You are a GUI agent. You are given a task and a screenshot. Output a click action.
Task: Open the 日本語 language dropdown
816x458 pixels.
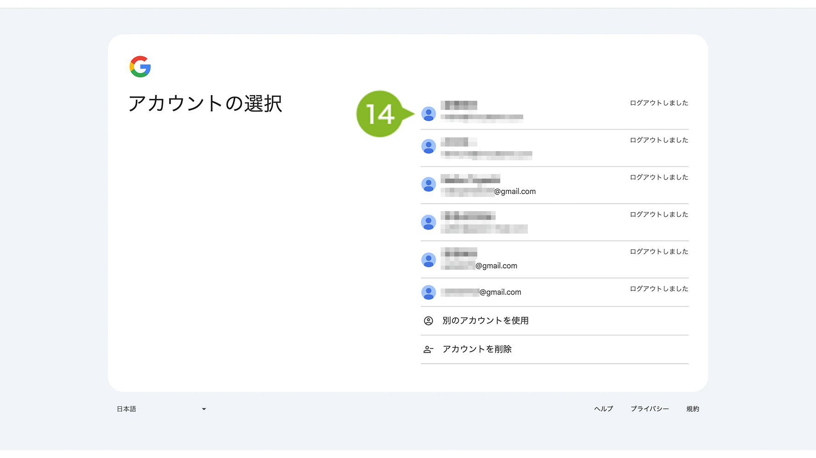point(162,409)
